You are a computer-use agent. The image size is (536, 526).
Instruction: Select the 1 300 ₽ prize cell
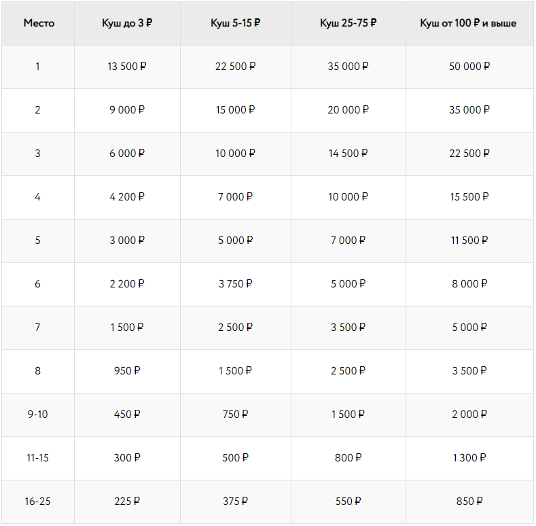[x=469, y=458]
